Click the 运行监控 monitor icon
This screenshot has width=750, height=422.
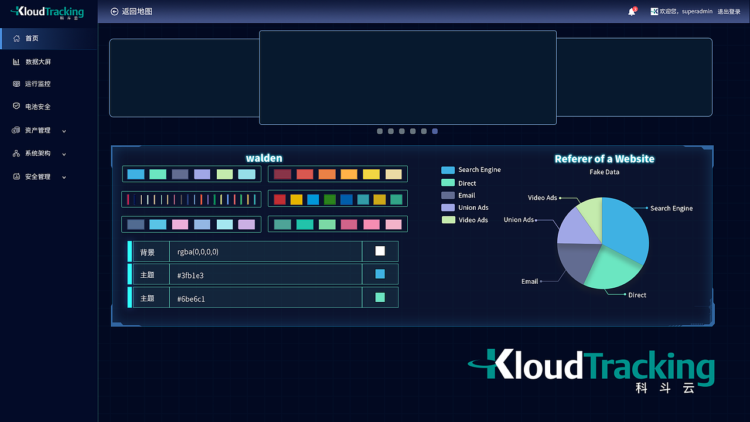coord(16,84)
